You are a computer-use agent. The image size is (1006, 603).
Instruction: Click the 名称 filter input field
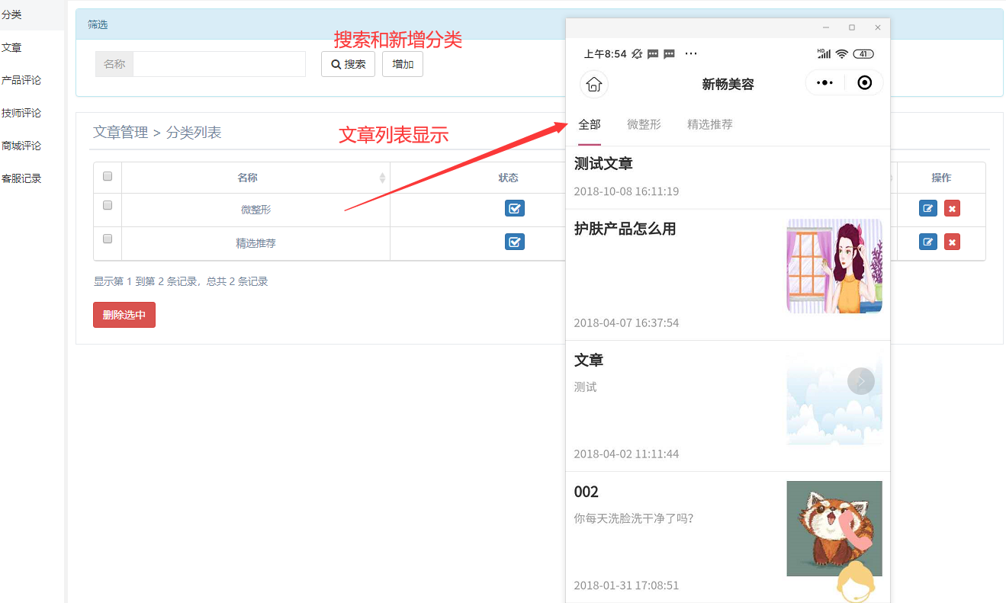point(219,64)
